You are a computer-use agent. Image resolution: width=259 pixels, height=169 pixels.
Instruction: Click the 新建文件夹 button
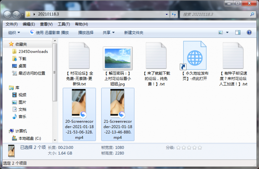pos(133,32)
